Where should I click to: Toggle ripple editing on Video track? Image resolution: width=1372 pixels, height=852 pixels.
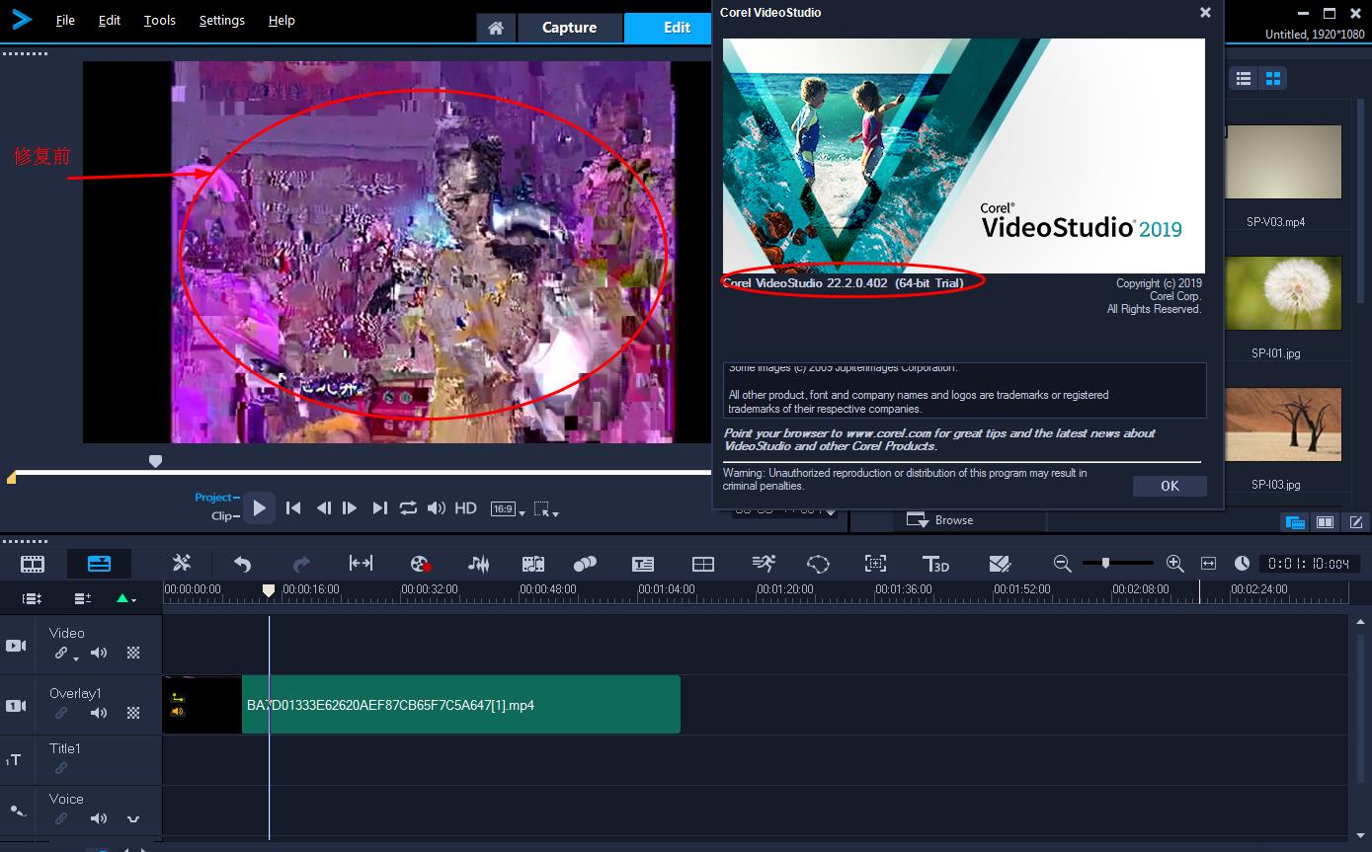click(x=61, y=653)
